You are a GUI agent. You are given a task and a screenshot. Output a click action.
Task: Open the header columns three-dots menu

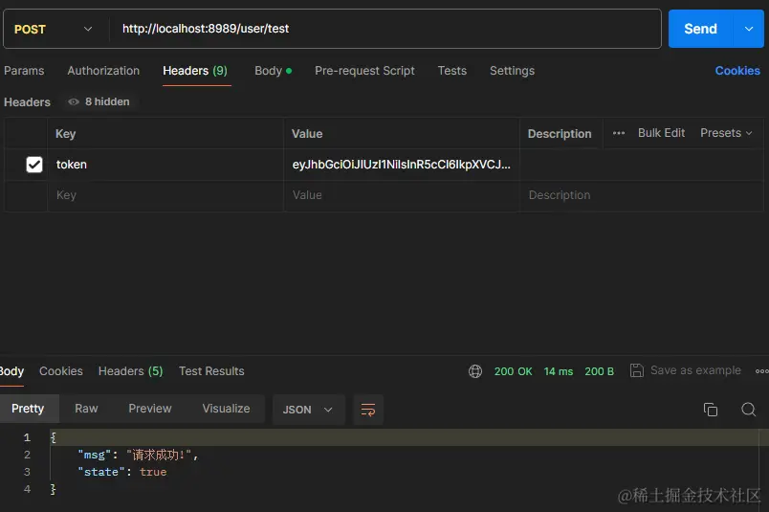(619, 133)
